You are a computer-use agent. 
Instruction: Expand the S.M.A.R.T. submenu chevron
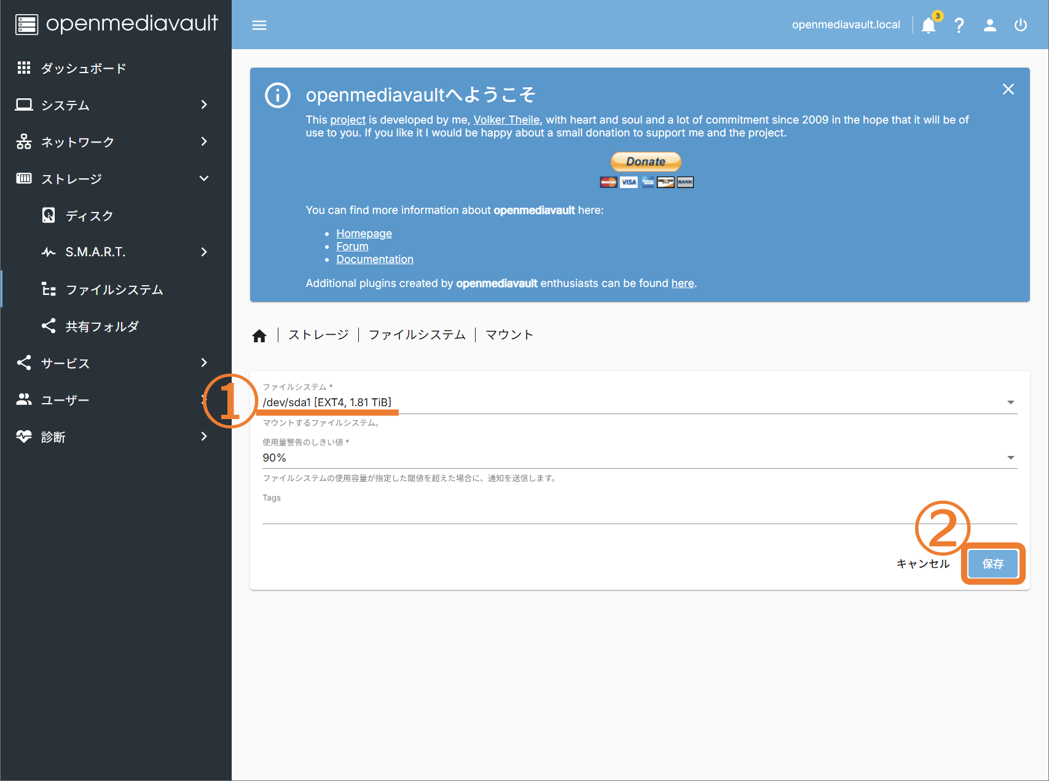pyautogui.click(x=204, y=252)
